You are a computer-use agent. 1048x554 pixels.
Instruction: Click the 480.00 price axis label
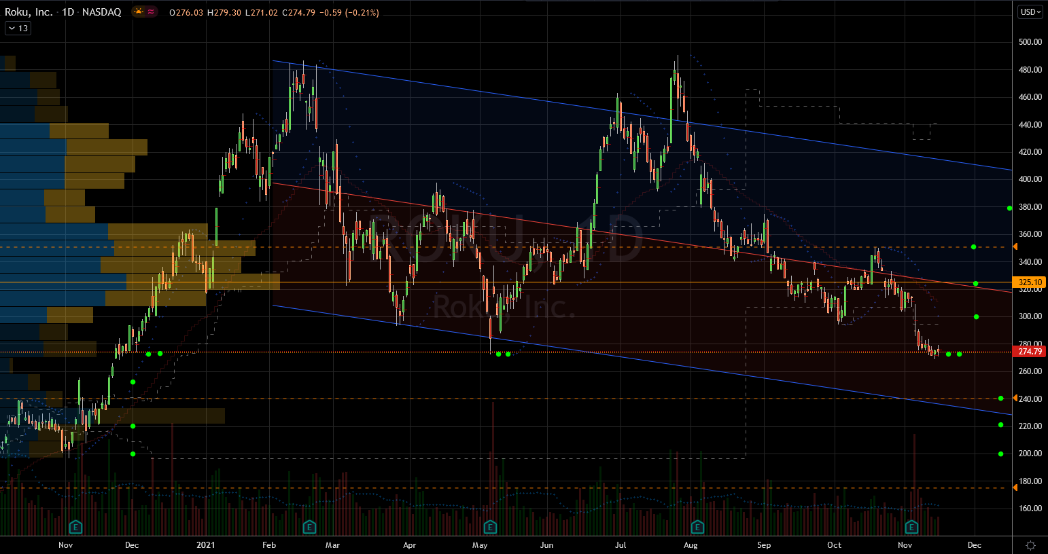pos(1030,70)
